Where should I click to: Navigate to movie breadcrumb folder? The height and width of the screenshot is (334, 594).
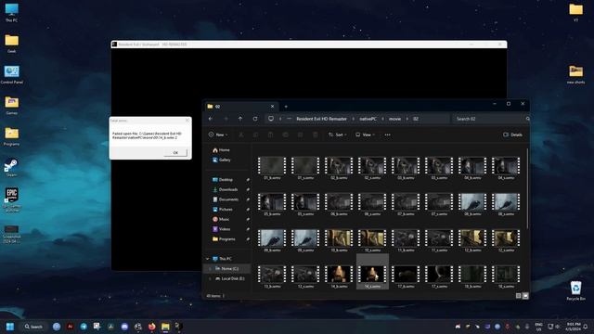tap(394, 119)
